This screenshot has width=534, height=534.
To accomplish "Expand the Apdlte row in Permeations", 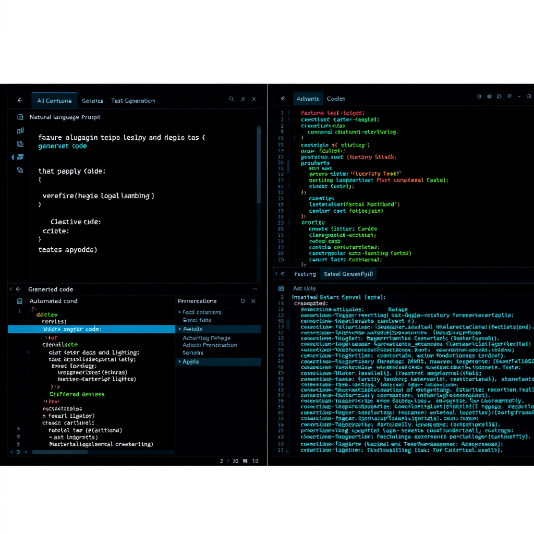I will click(x=180, y=362).
